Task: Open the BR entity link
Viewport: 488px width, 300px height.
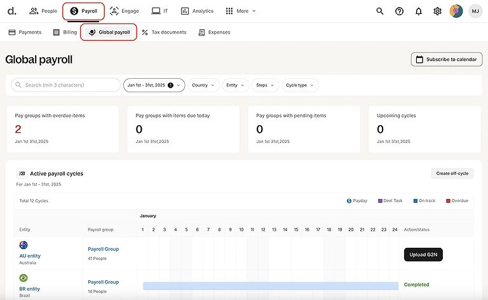Action: [30, 289]
